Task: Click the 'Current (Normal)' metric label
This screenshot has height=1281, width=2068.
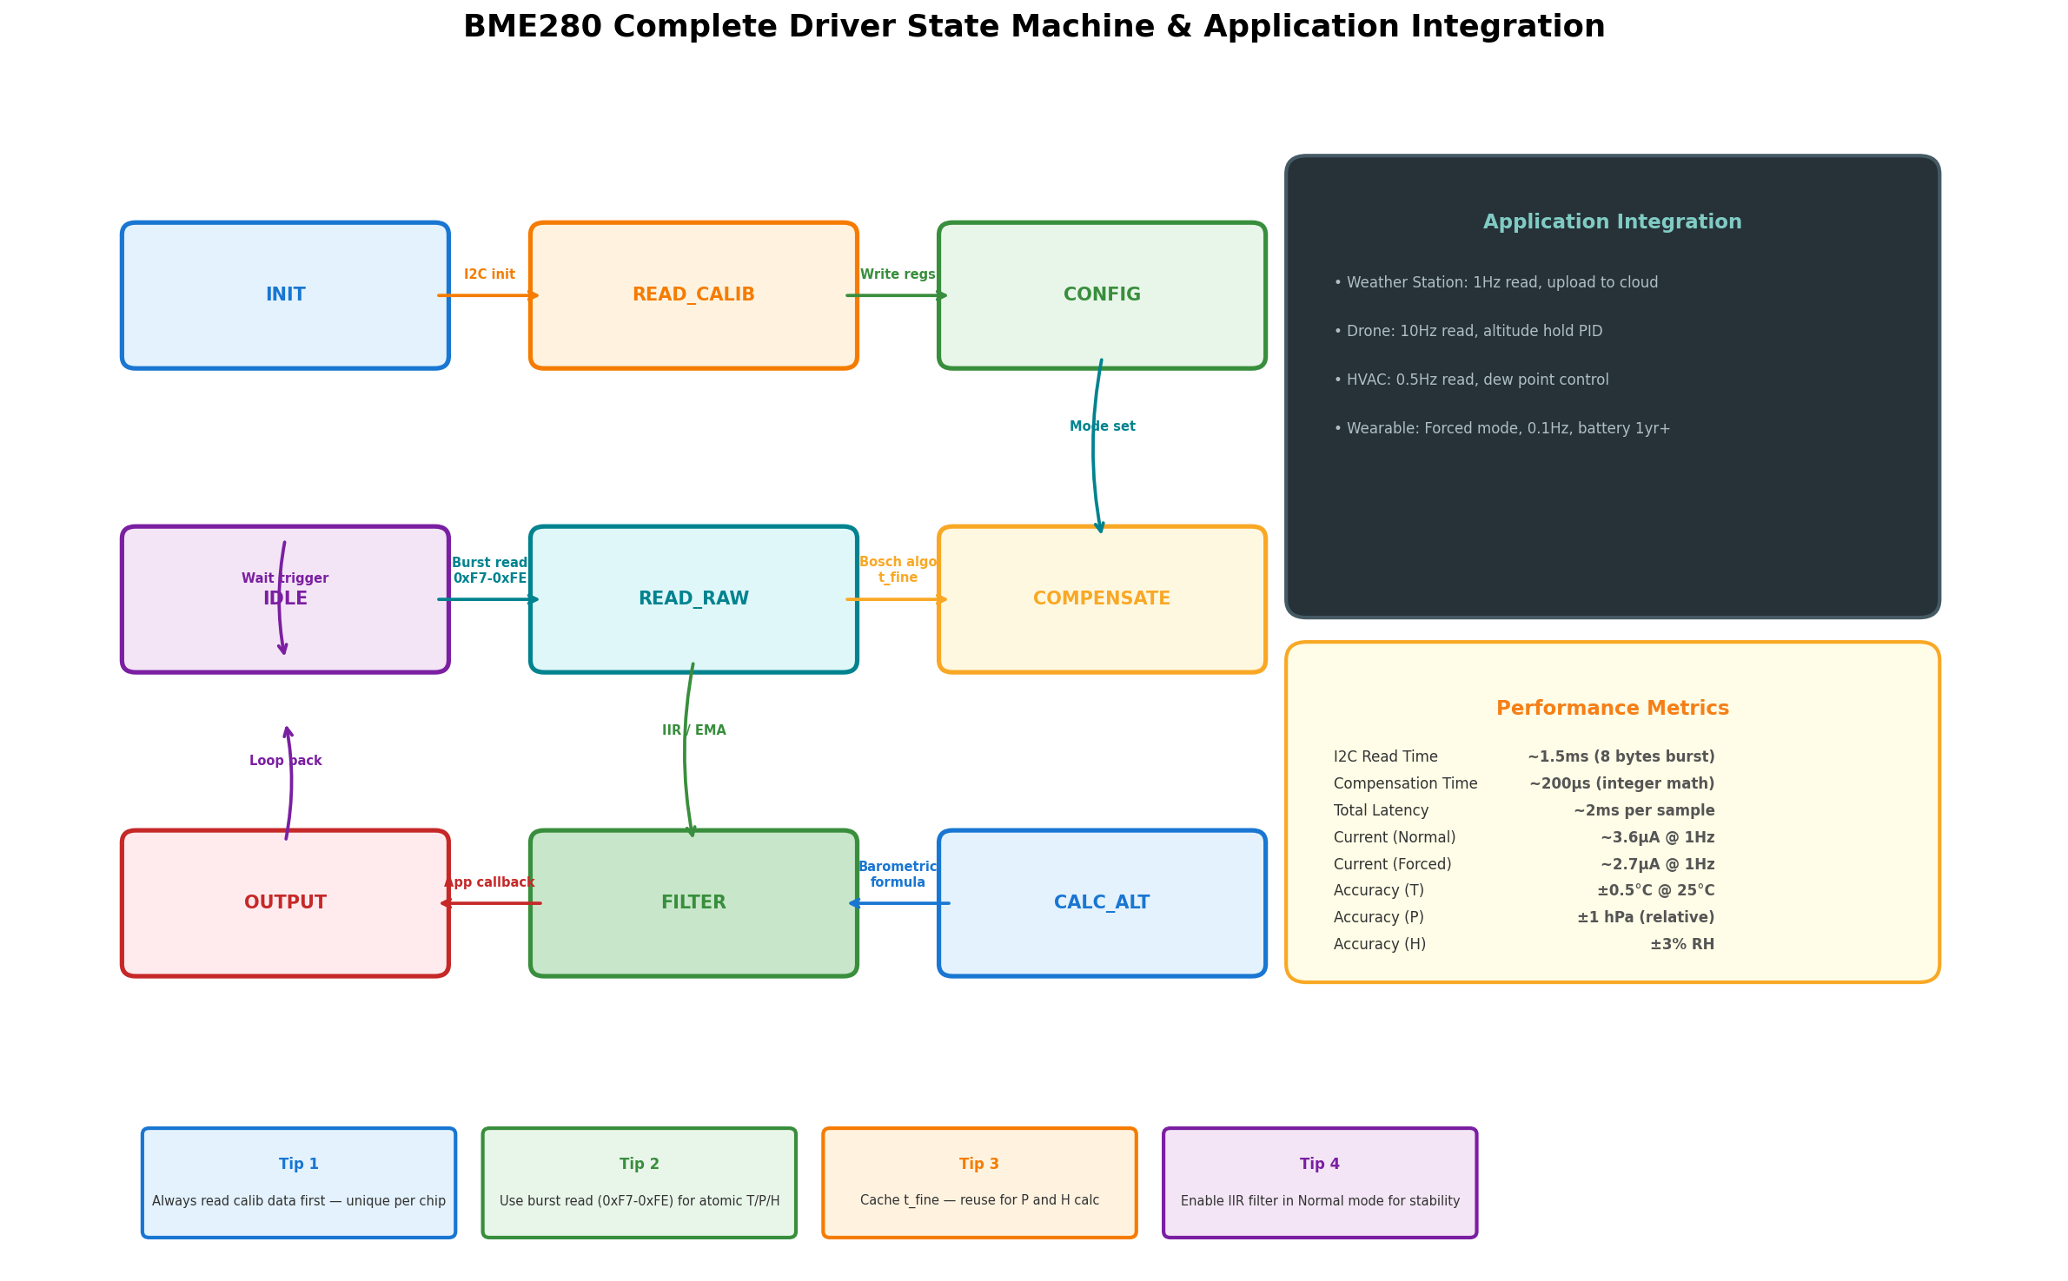Action: pyautogui.click(x=1394, y=838)
